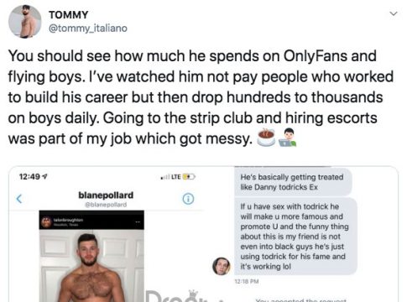Image resolution: width=407 pixels, height=302 pixels.
Task: Open the @tommy_italiano handle link
Action: point(88,29)
